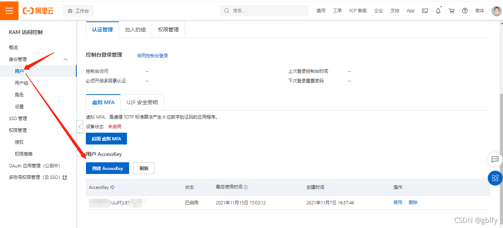Collapse the 身份管理 section chevron
This screenshot has width=503, height=228.
point(66,59)
